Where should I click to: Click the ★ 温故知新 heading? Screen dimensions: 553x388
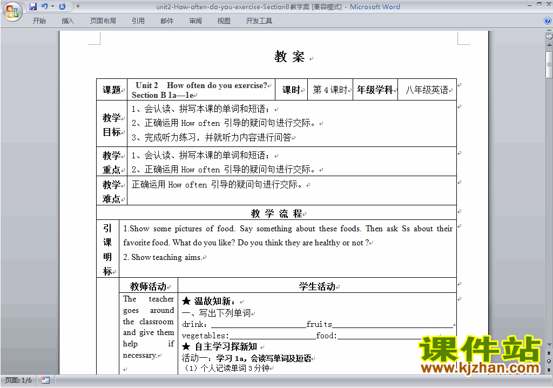click(208, 301)
